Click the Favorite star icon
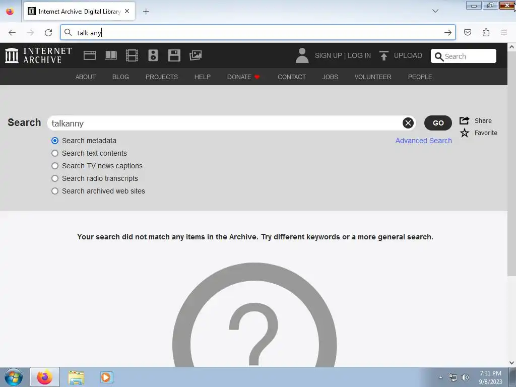This screenshot has width=516, height=387. (464, 133)
